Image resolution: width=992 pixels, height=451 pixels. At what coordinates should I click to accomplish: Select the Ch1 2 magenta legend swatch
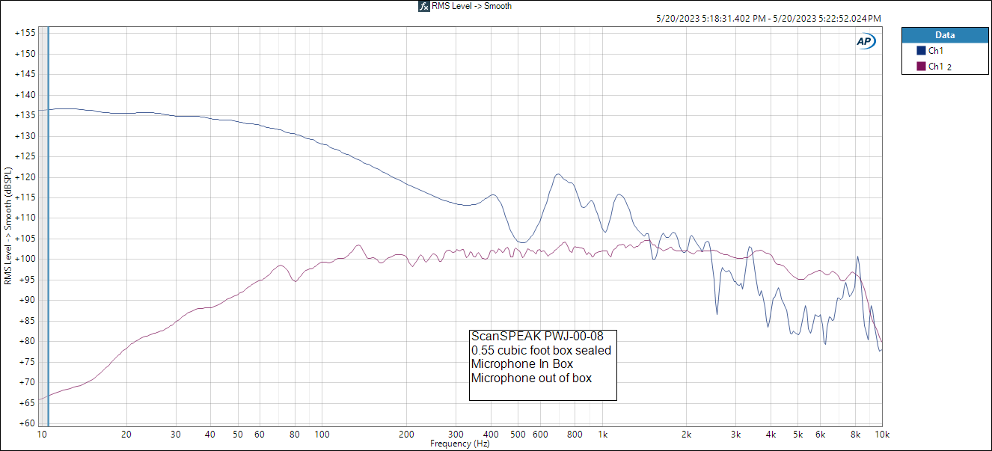click(x=921, y=67)
